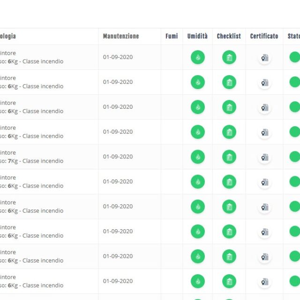Click the empty Fumi cell in the first row
Viewport: 300px width, 300px height.
click(172, 58)
